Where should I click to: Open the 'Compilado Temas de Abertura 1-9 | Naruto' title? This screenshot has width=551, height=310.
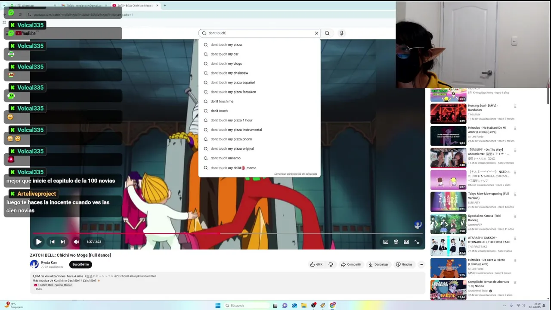[x=489, y=284]
